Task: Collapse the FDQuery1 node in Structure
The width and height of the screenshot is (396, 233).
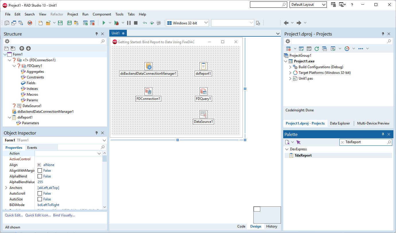Action: click(x=14, y=66)
